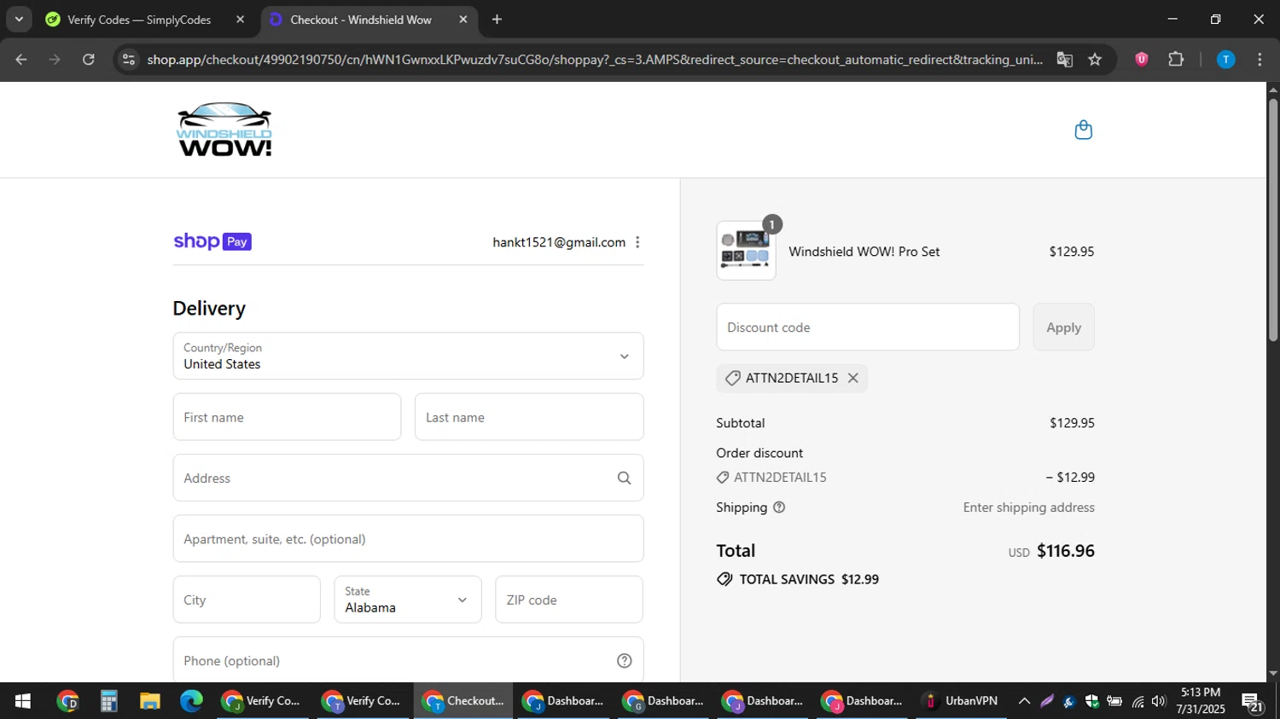Bookmark this page with the star icon
Viewport: 1280px width, 719px height.
[1095, 60]
